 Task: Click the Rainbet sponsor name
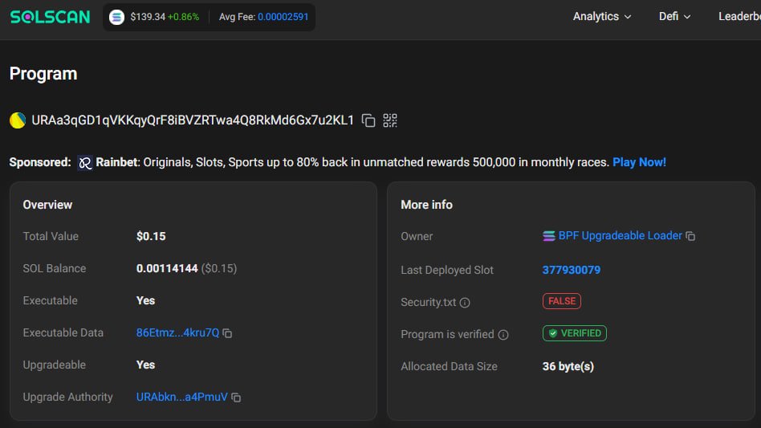click(117, 162)
